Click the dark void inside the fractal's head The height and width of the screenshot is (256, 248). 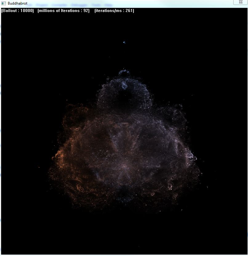pos(125,97)
